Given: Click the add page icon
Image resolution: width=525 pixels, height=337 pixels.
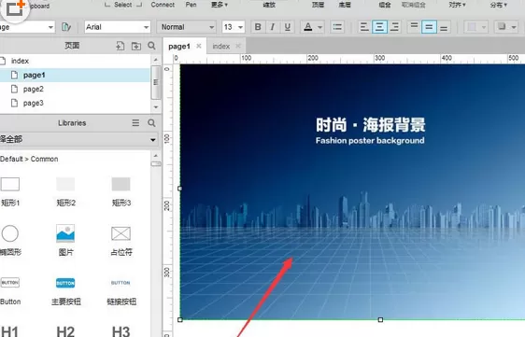Looking at the screenshot, I should (x=121, y=46).
